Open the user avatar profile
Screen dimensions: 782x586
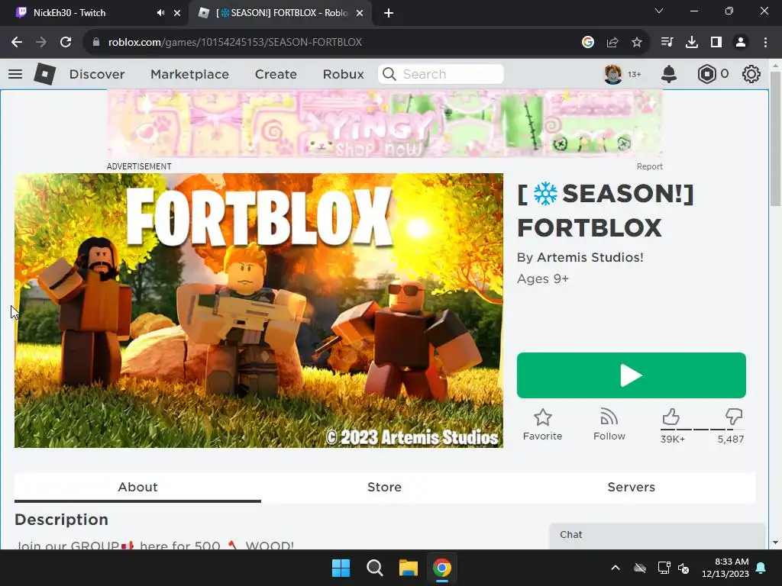(x=613, y=74)
